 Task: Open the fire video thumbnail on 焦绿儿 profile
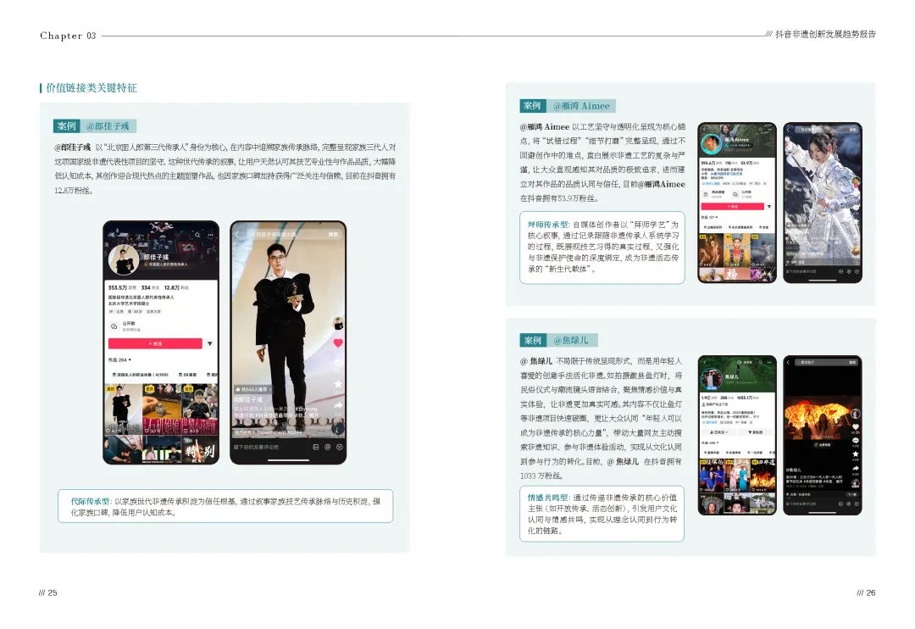[x=762, y=475]
